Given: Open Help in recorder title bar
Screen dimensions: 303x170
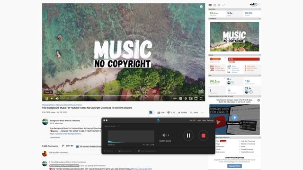Looking at the screenshot, I should 204,120.
